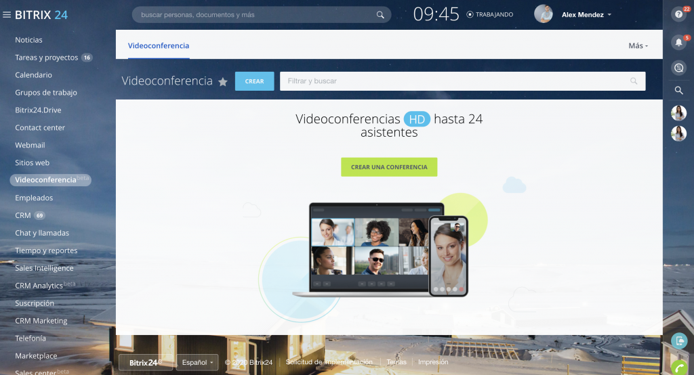Open CRM in the left menu
Viewport: 694px width, 375px height.
(23, 215)
